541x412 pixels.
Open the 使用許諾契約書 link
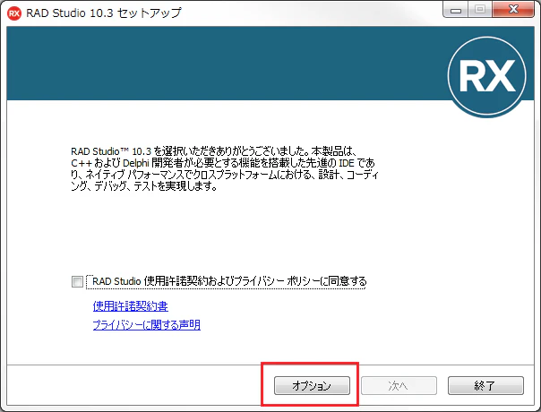(131, 306)
